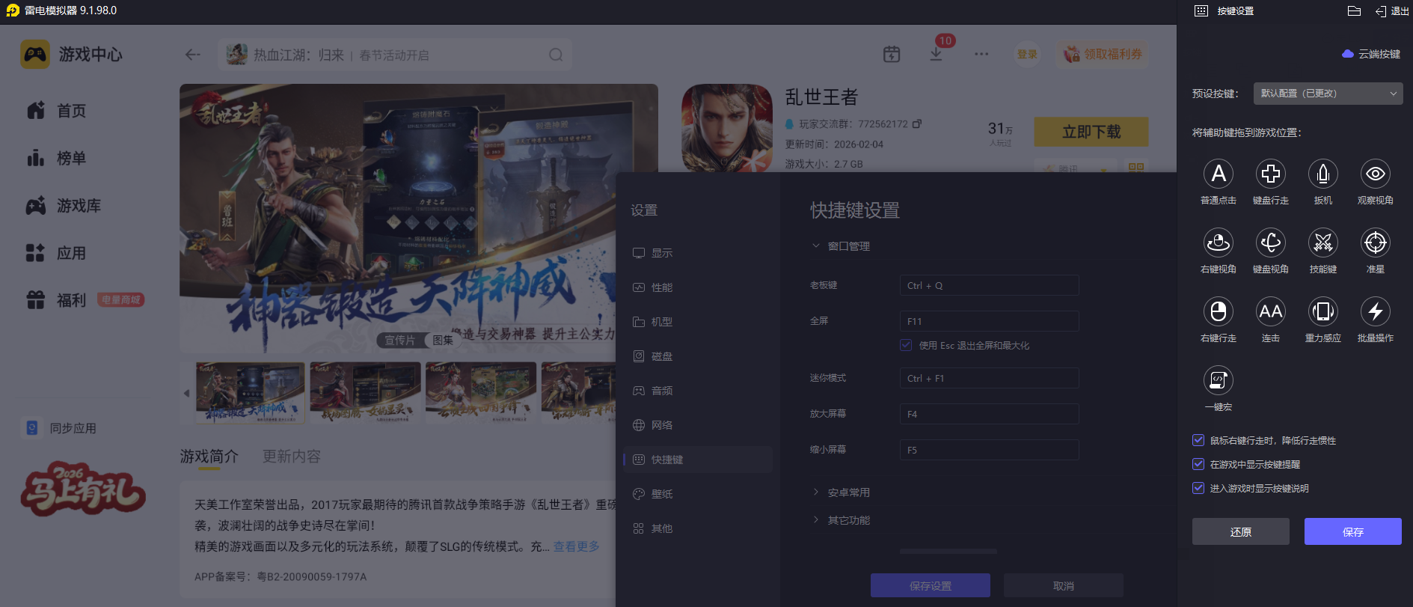Viewport: 1413px width, 607px height.
Task: Open the three-dot more menu
Action: pos(981,54)
